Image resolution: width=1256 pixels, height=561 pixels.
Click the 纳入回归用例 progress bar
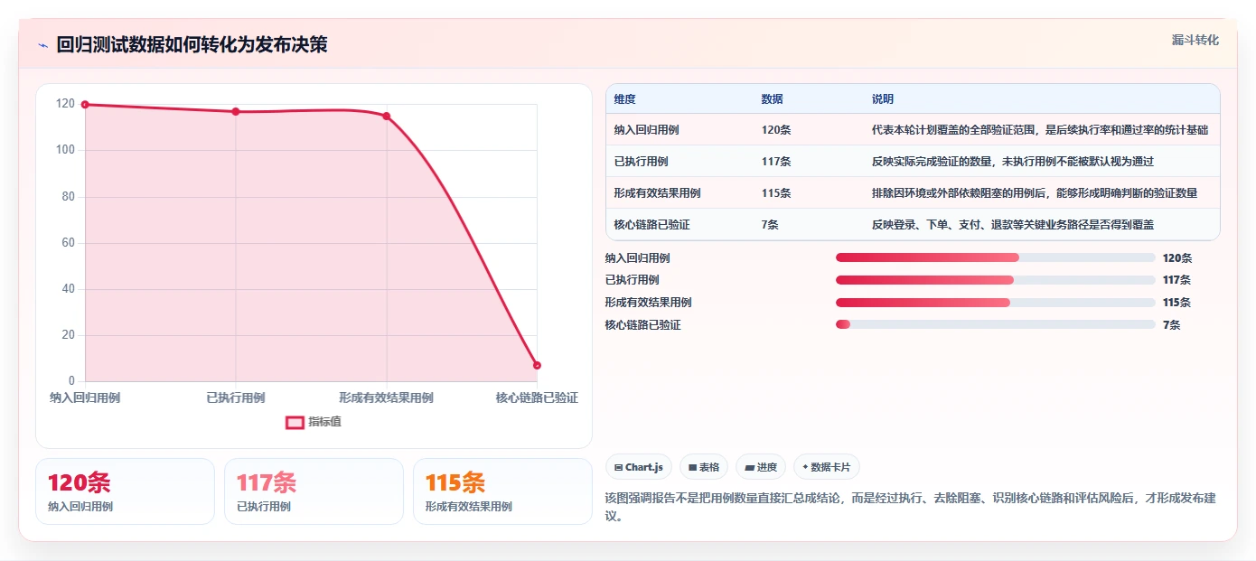(996, 257)
